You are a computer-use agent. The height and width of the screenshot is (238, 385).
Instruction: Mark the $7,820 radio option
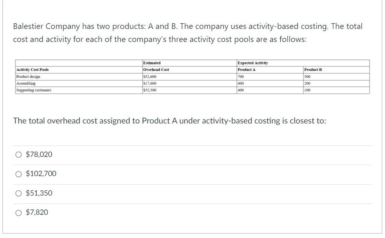(x=18, y=212)
